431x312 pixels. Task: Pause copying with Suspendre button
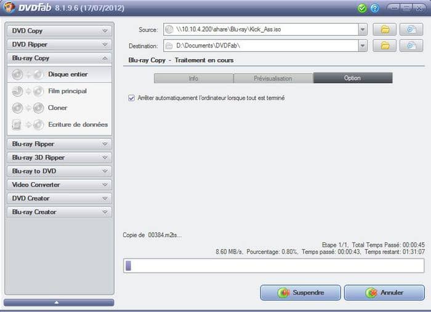pos(300,292)
